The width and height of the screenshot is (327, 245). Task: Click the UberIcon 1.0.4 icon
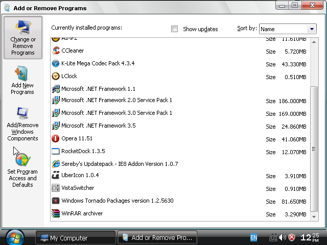(56, 175)
